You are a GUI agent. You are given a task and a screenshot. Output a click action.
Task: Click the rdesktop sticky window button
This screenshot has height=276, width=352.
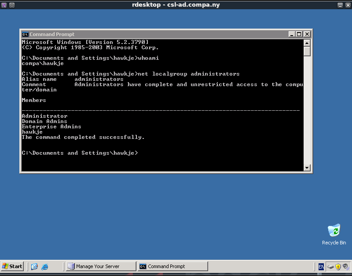click(12, 5)
